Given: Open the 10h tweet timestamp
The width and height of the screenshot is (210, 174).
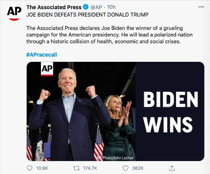Looking at the screenshot, I should 111,7.
